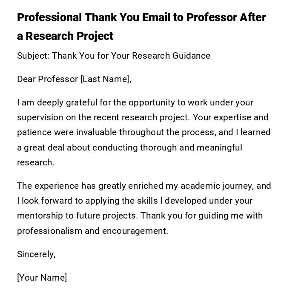Click the lone word "research." ending paragraph one

(x=36, y=162)
